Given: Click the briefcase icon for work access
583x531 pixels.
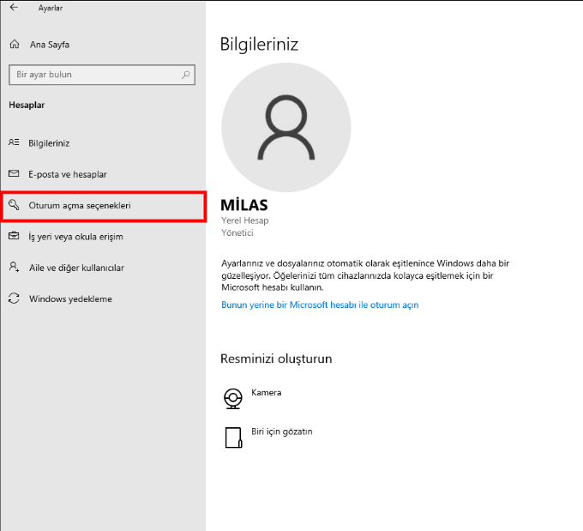Looking at the screenshot, I should [x=14, y=236].
